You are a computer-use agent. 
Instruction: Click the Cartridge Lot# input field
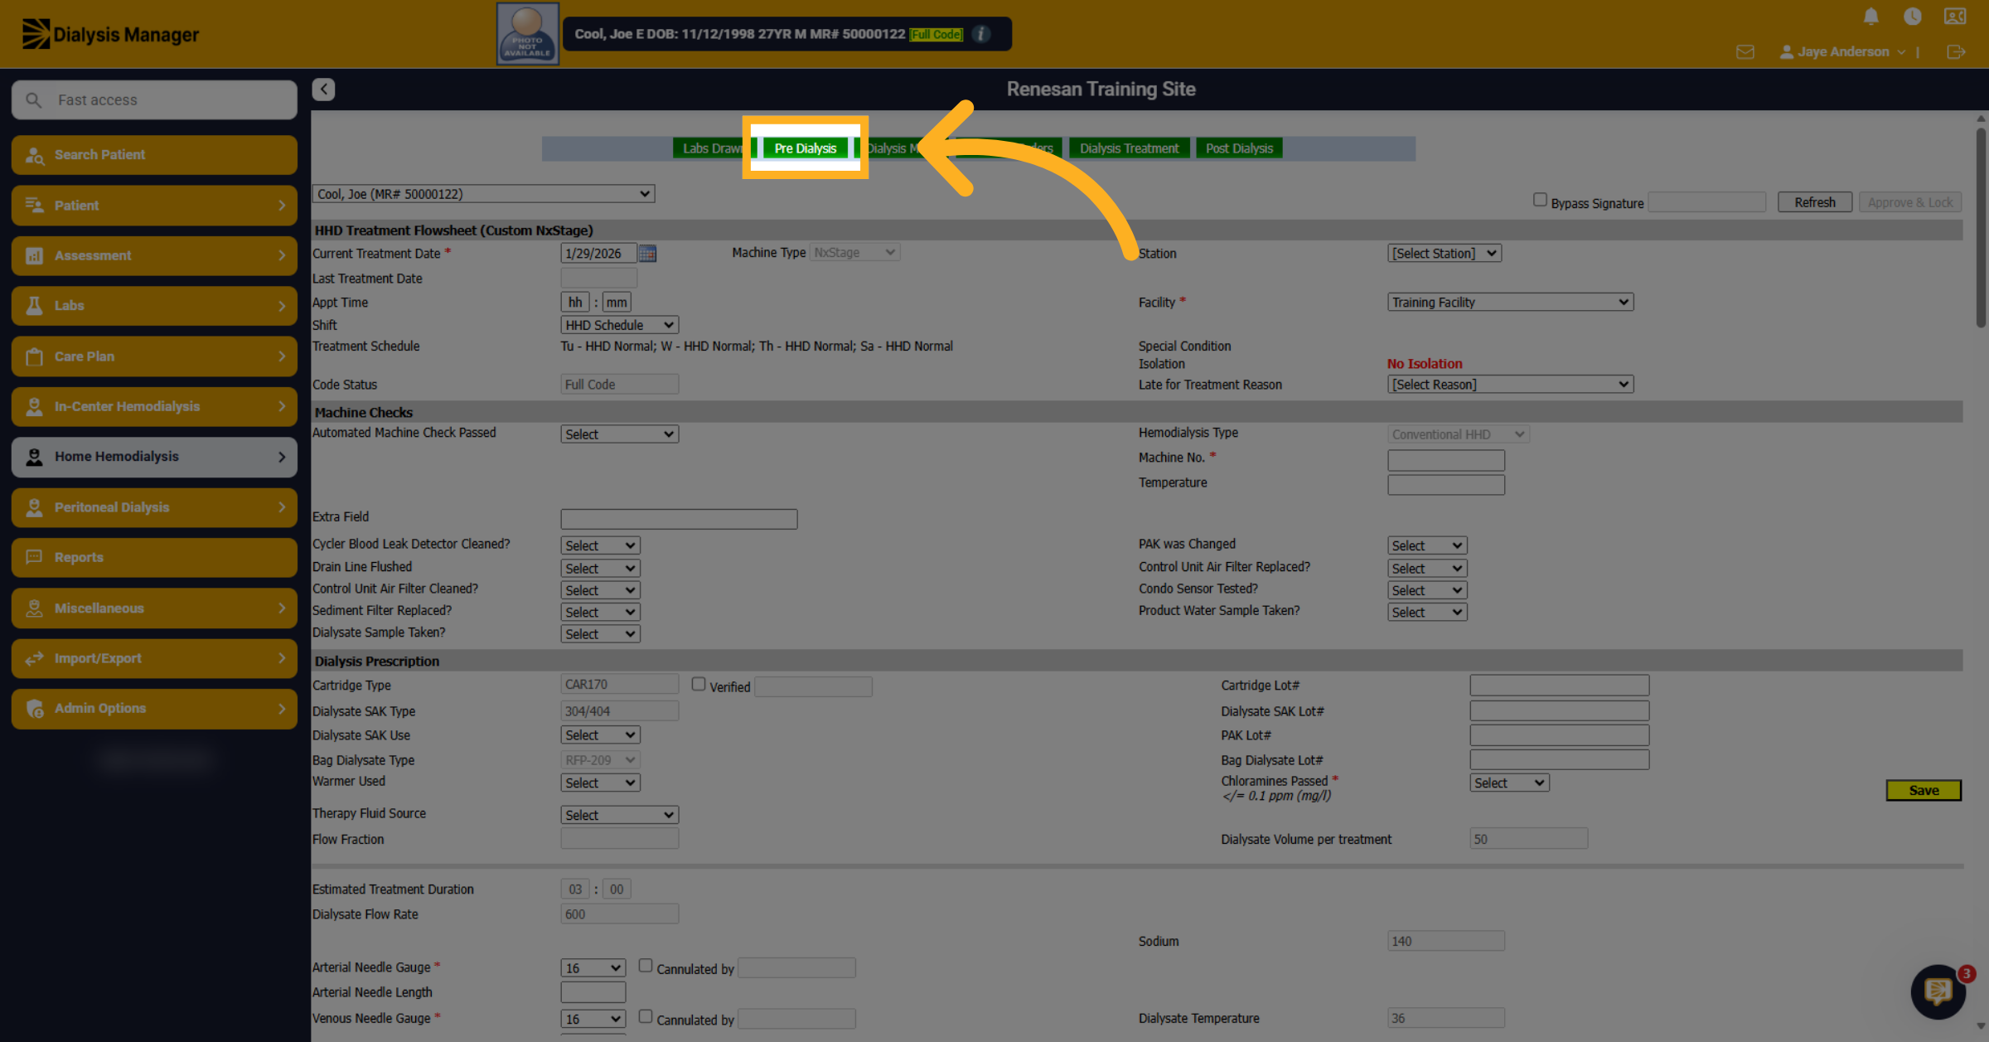tap(1559, 686)
